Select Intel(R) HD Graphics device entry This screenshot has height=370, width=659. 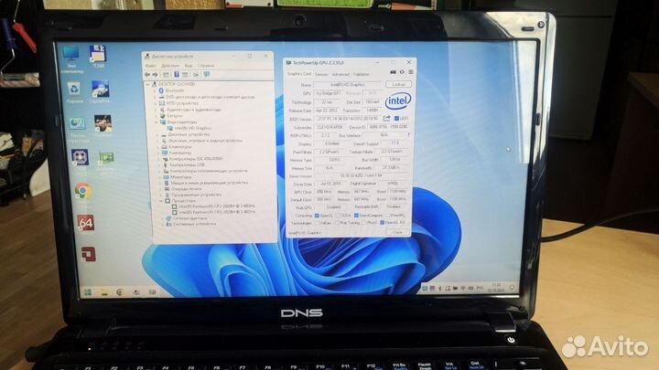click(190, 128)
